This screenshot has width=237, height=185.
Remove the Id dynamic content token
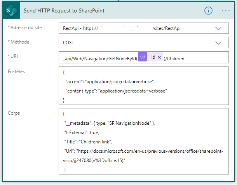[x=159, y=57]
